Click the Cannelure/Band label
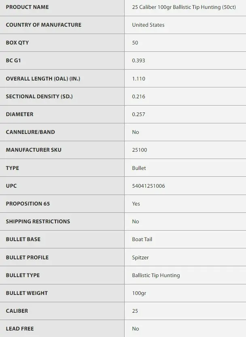 [x=30, y=132]
